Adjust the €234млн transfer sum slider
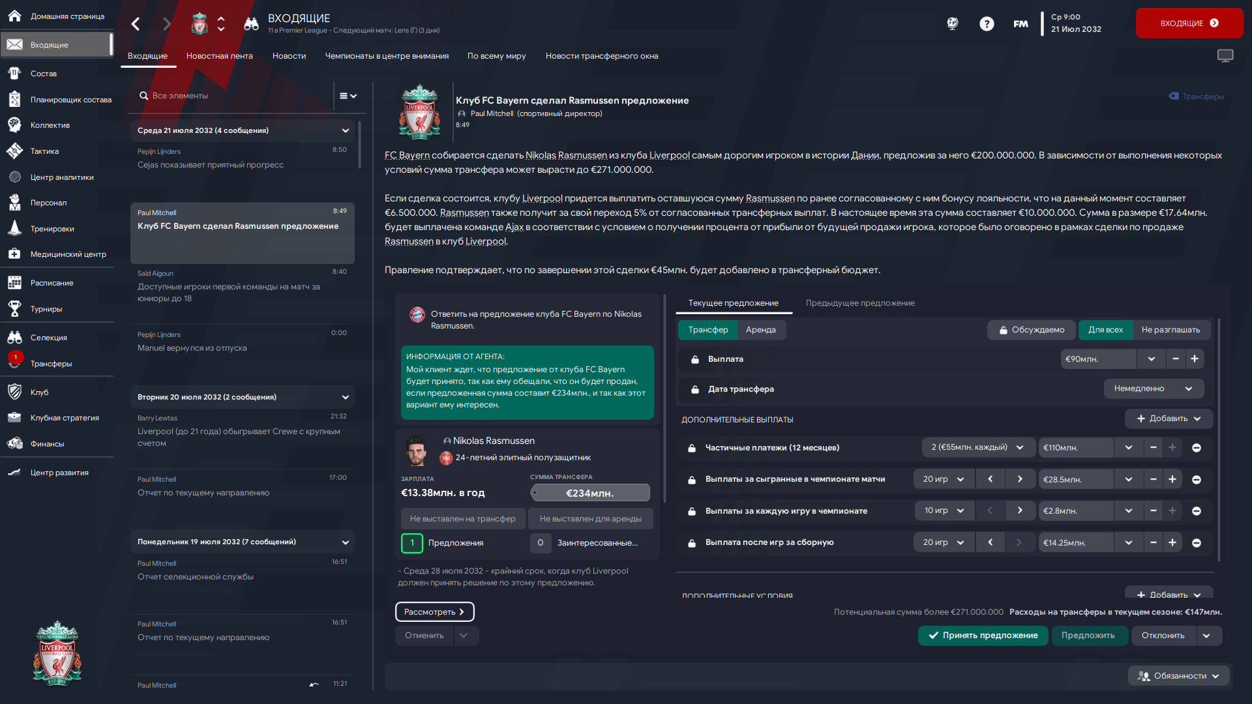Screen dimensions: 1252x704 coord(590,493)
